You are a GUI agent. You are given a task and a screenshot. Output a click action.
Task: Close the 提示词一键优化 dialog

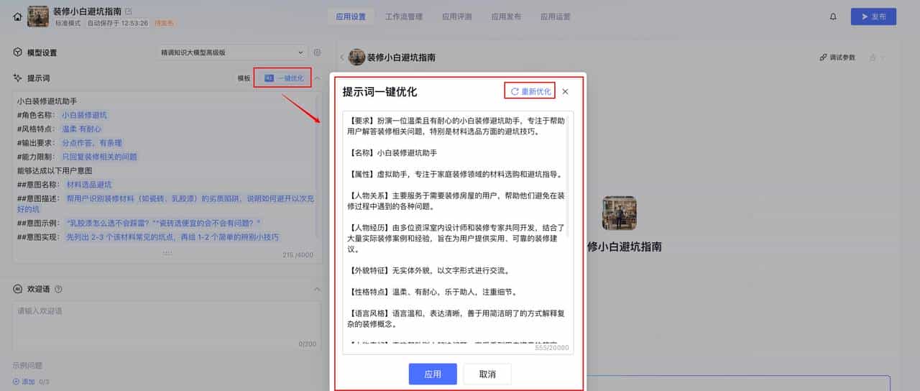(x=565, y=91)
